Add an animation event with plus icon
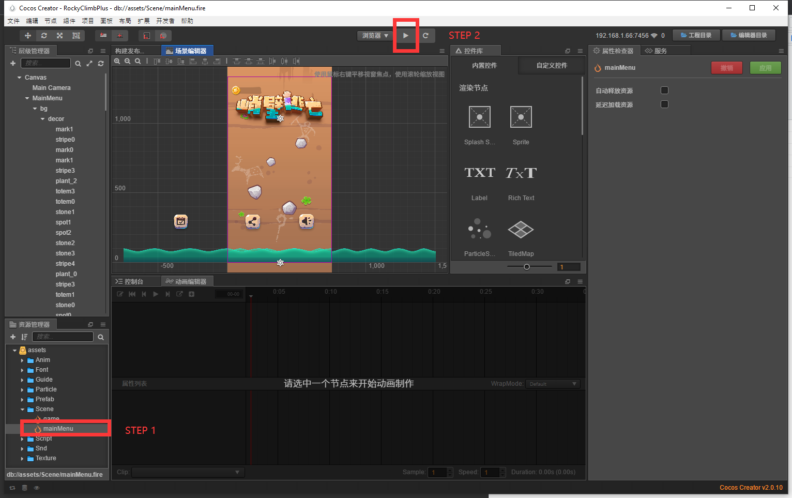Screen dimensions: 792x498 point(191,294)
